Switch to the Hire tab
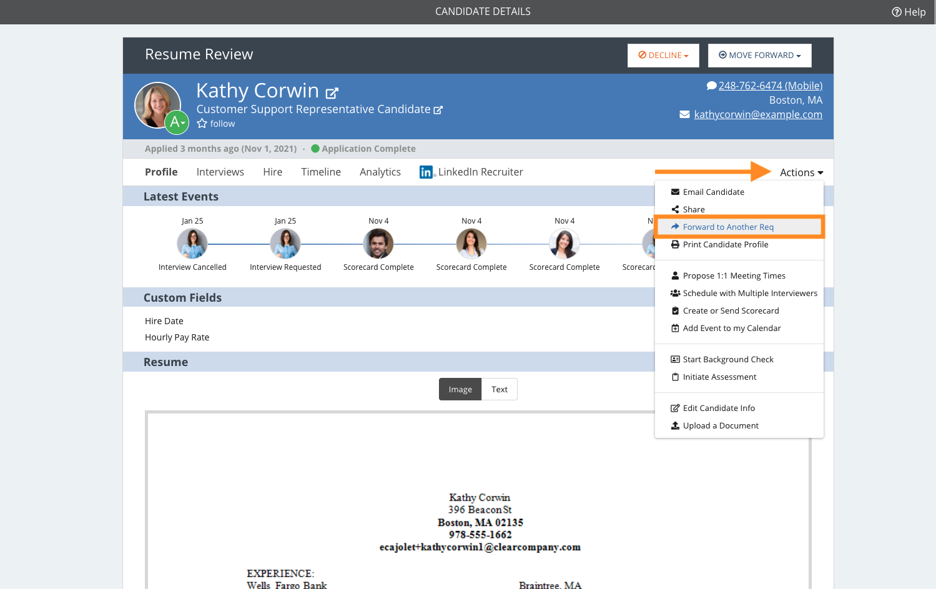 (272, 172)
